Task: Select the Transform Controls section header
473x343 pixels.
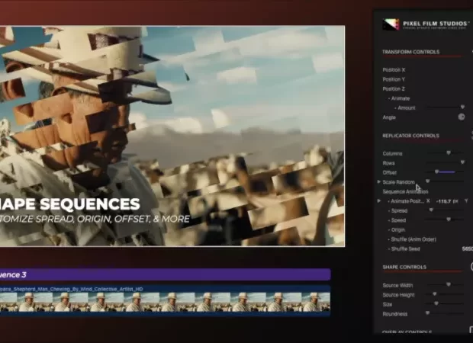Action: 411,52
